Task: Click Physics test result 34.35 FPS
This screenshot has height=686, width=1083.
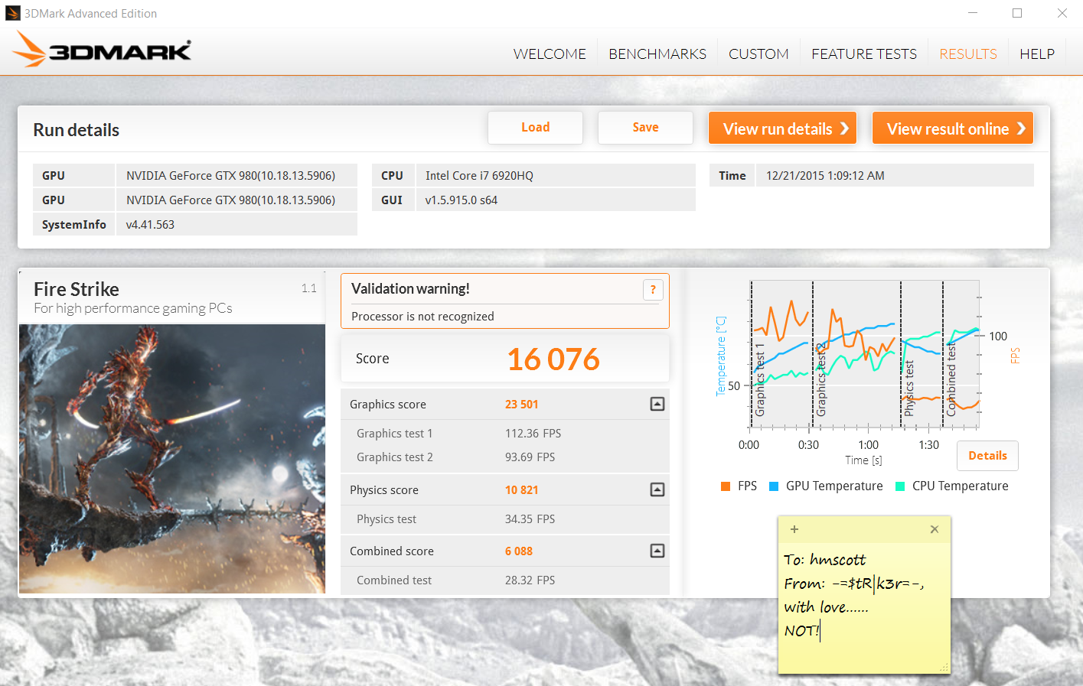Action: click(x=530, y=519)
